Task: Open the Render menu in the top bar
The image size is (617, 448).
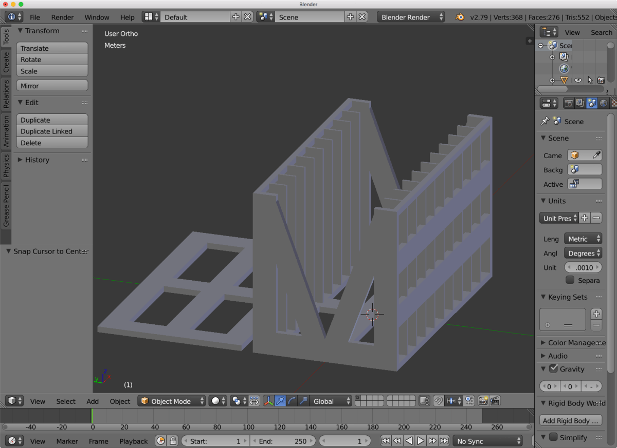Action: (62, 17)
